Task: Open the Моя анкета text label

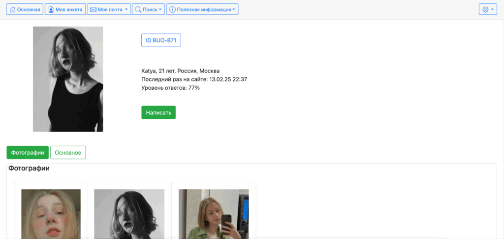Action: click(x=68, y=9)
